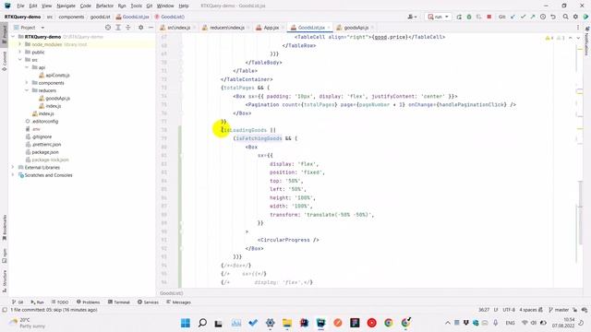Screen dimensions: 591x332
Task: Click Expand All icon in Project panel header
Action: click(118, 28)
